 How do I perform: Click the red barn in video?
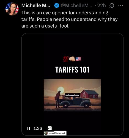coord(89,94)
